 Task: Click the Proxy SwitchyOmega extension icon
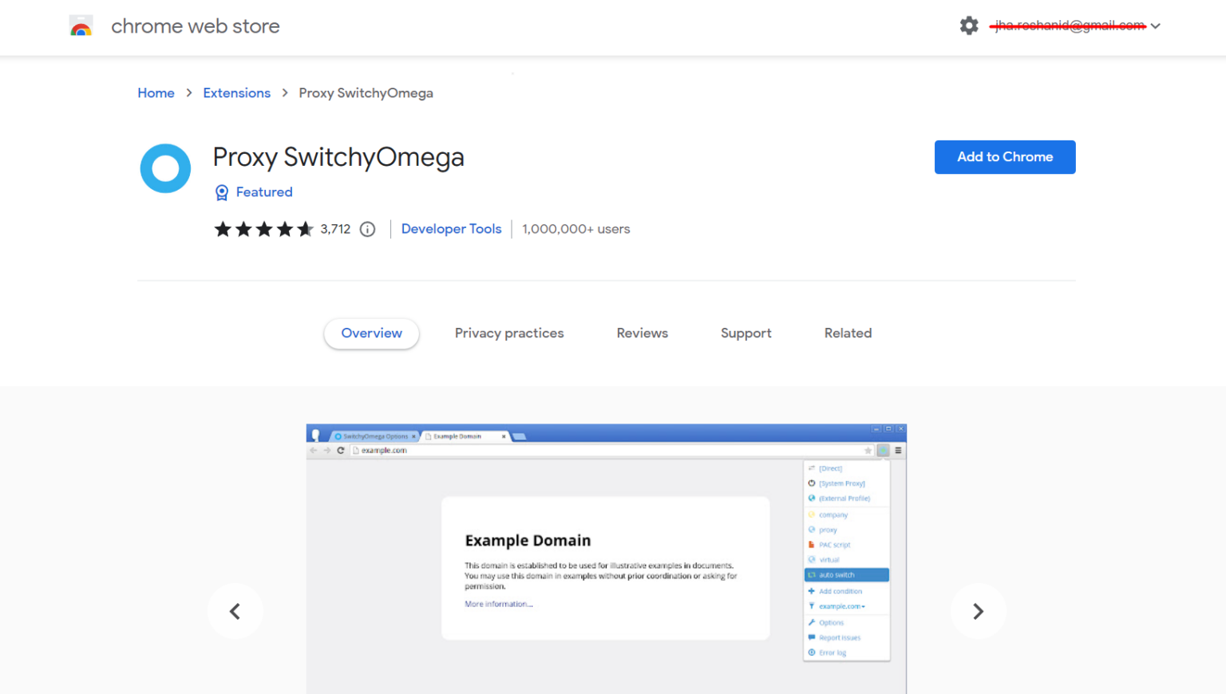tap(165, 168)
